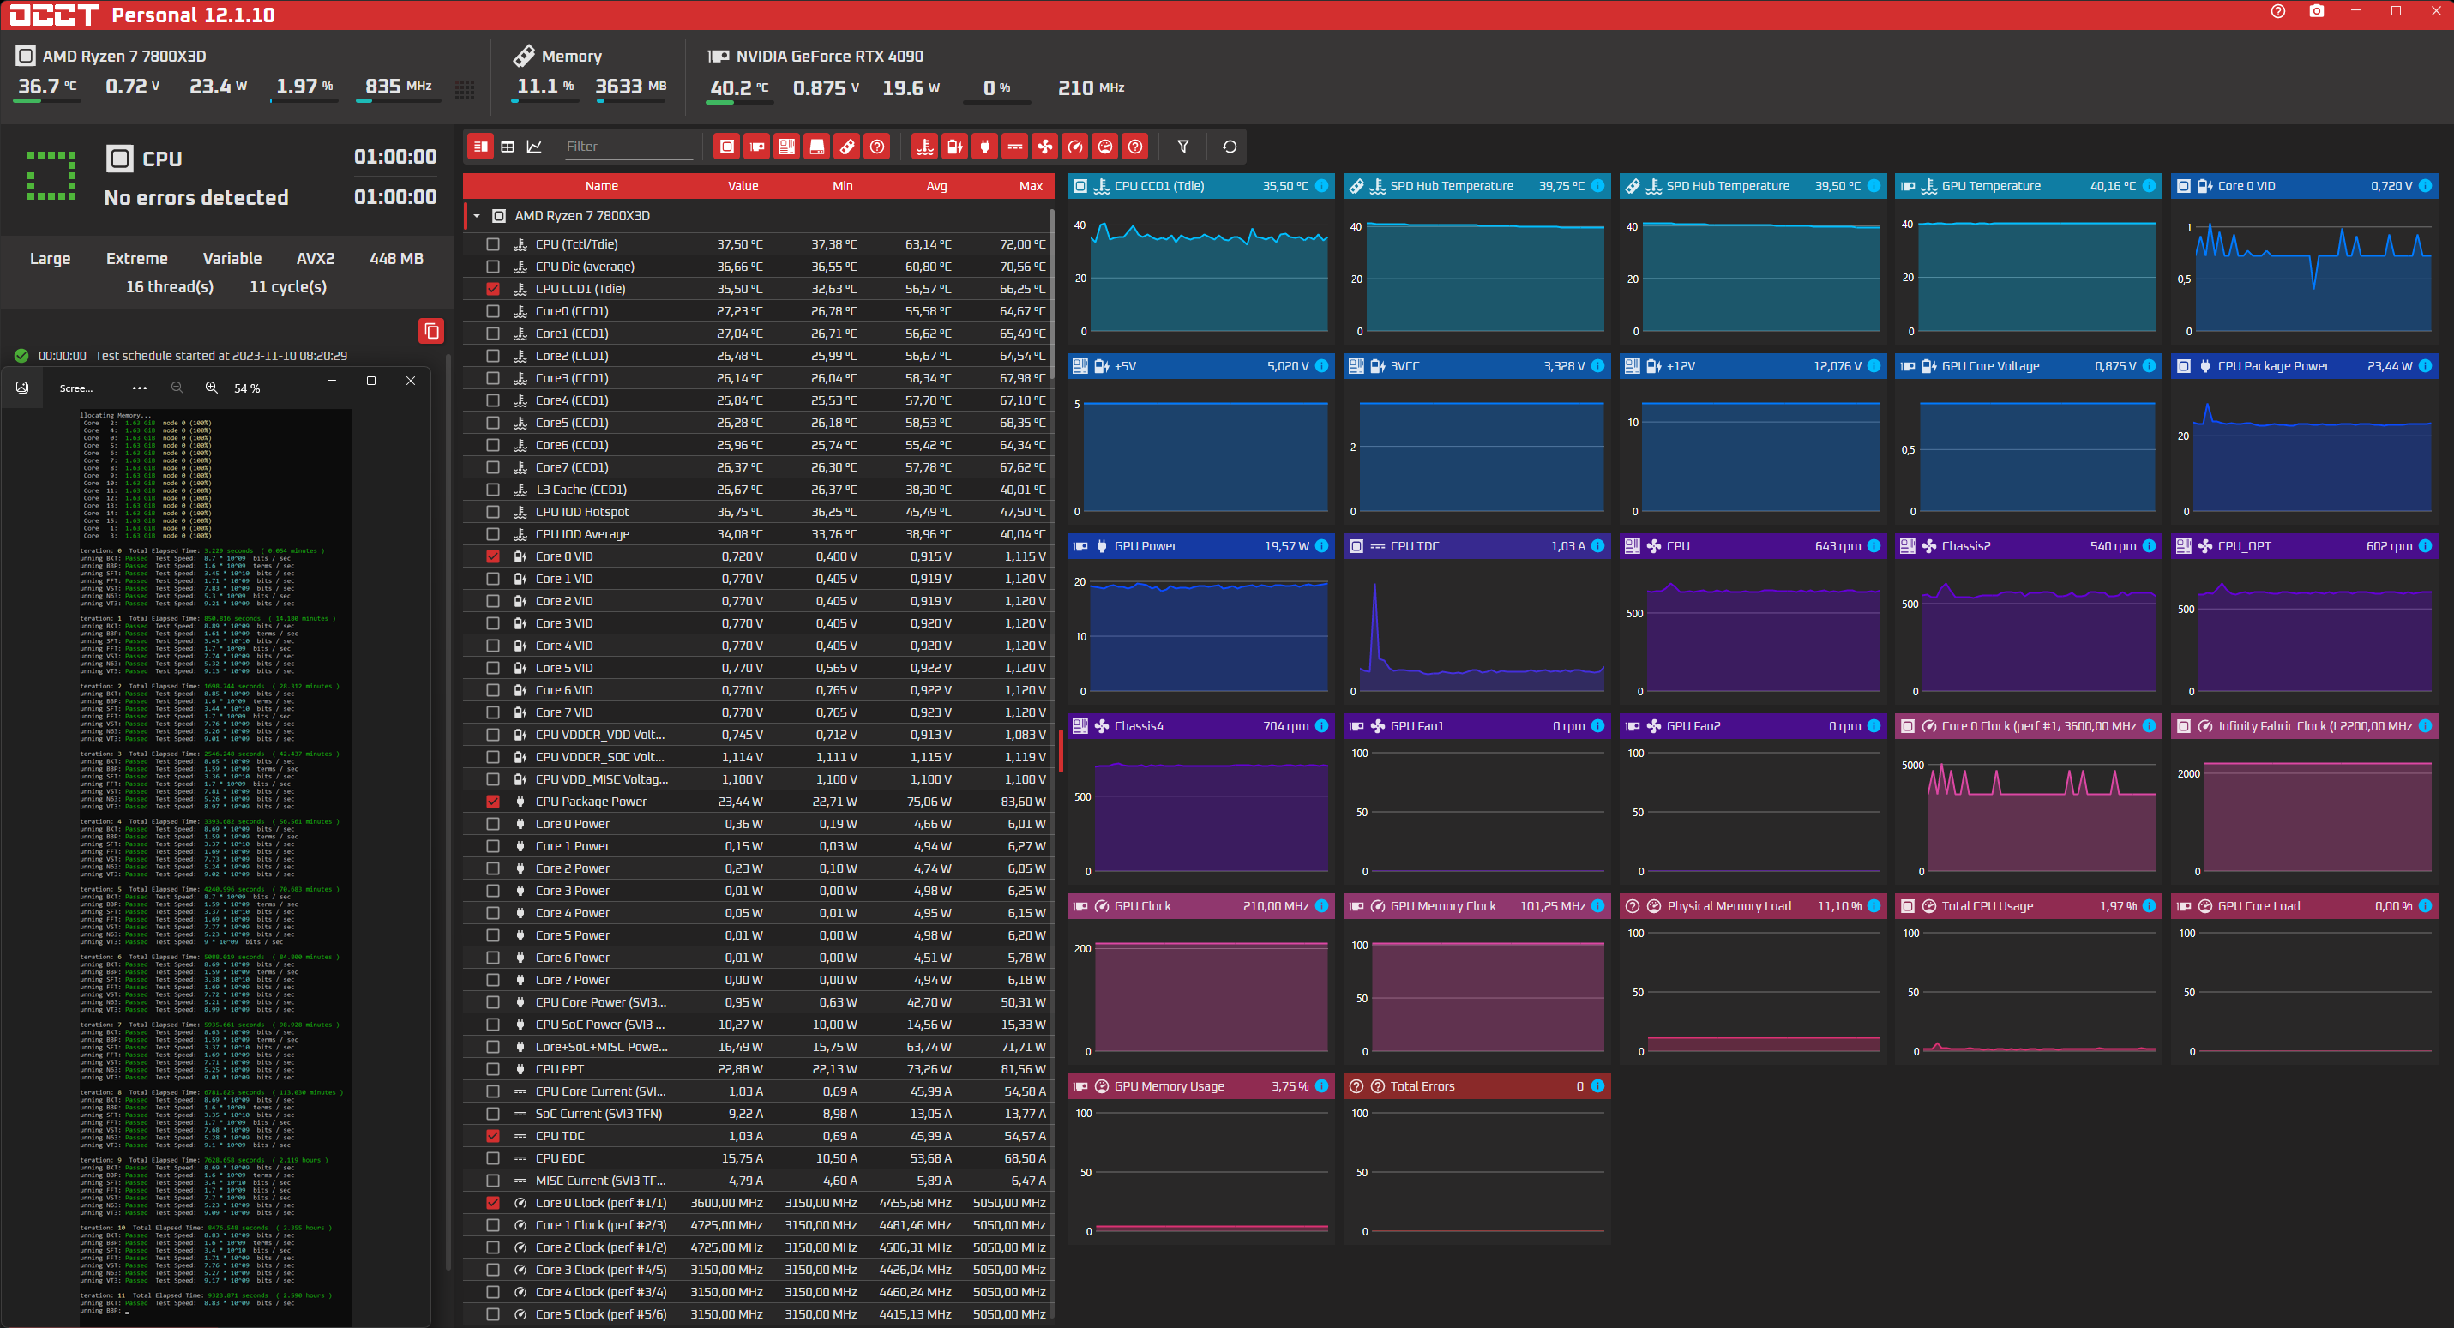Image resolution: width=2454 pixels, height=1328 pixels.
Task: Collapse the AMD Ryzen 7 7800X3D tree
Action: click(477, 216)
